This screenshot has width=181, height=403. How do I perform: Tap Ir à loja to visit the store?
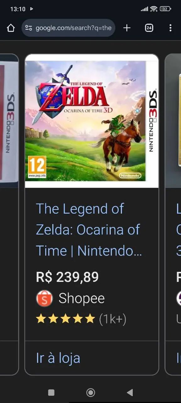point(58,358)
